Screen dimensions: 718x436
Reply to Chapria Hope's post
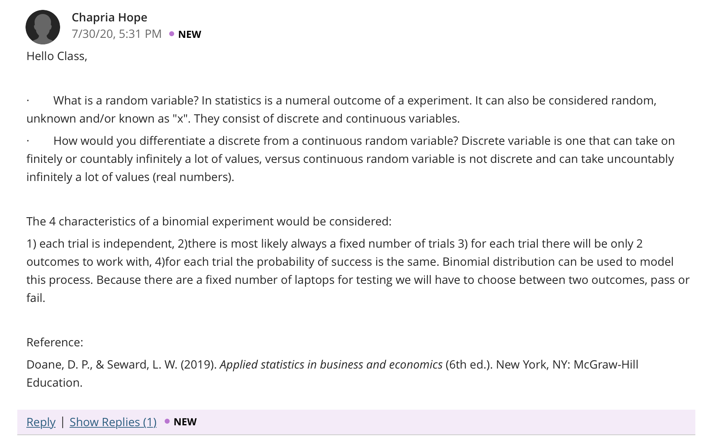coord(41,422)
